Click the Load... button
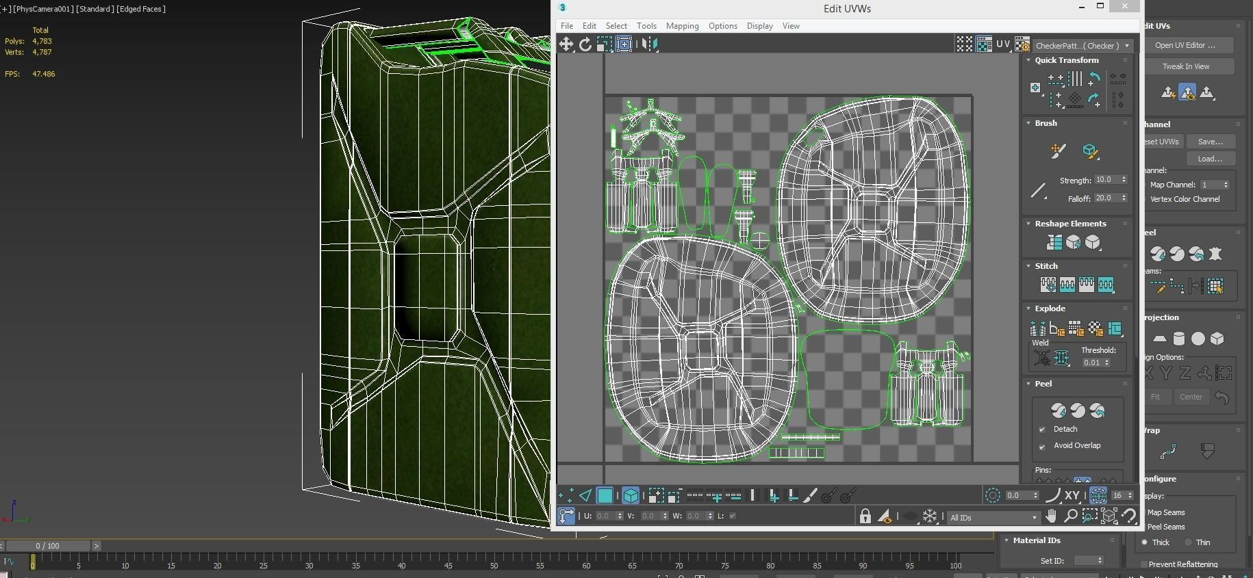The width and height of the screenshot is (1253, 578). click(1209, 159)
